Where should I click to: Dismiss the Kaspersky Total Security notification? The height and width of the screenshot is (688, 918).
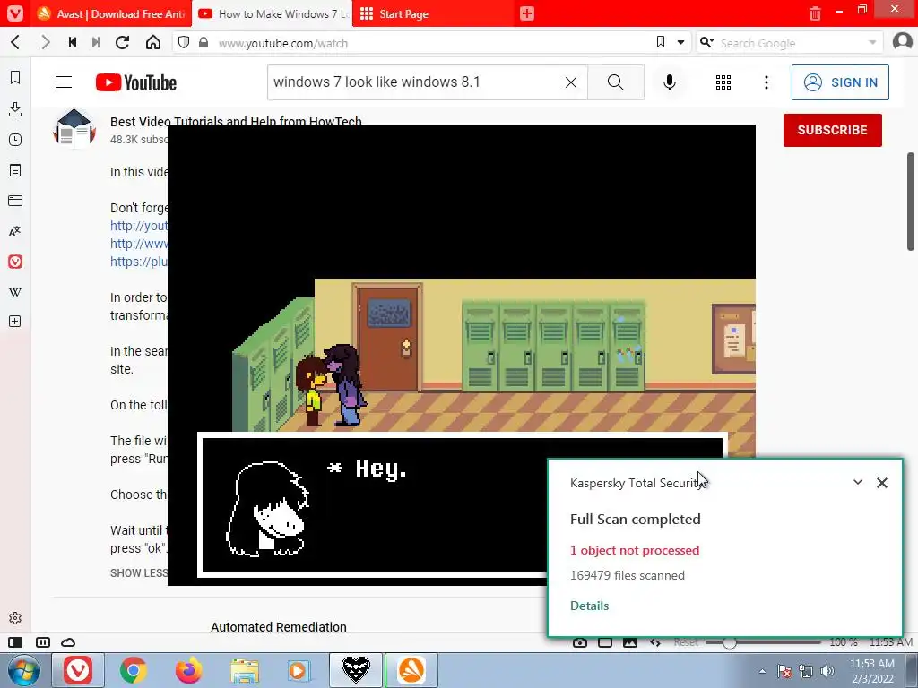[882, 483]
